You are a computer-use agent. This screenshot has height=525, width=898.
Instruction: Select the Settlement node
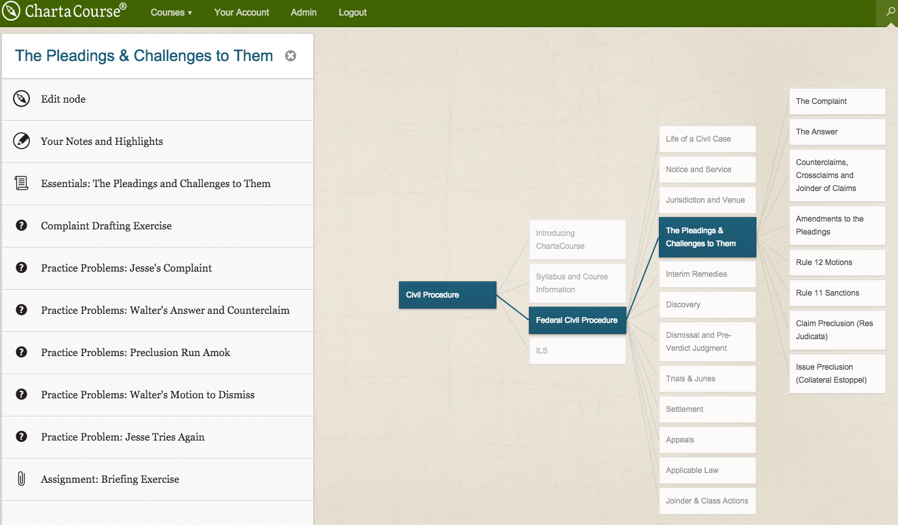click(708, 409)
